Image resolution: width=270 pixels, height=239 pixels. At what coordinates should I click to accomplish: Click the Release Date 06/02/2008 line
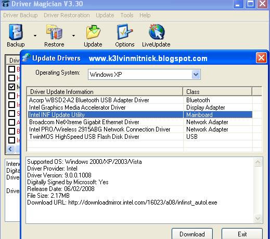pos(61,189)
